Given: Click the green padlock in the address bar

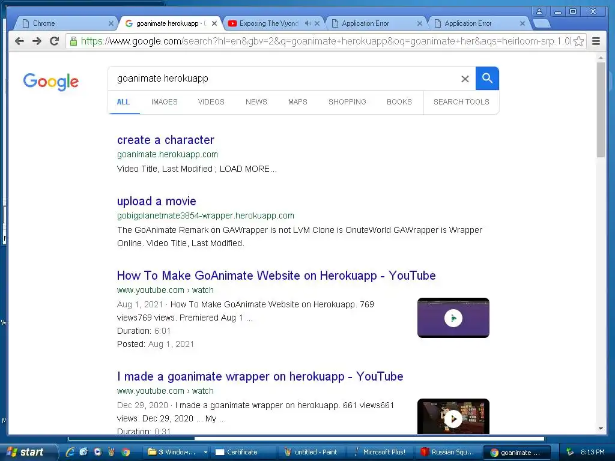Looking at the screenshot, I should [x=73, y=41].
